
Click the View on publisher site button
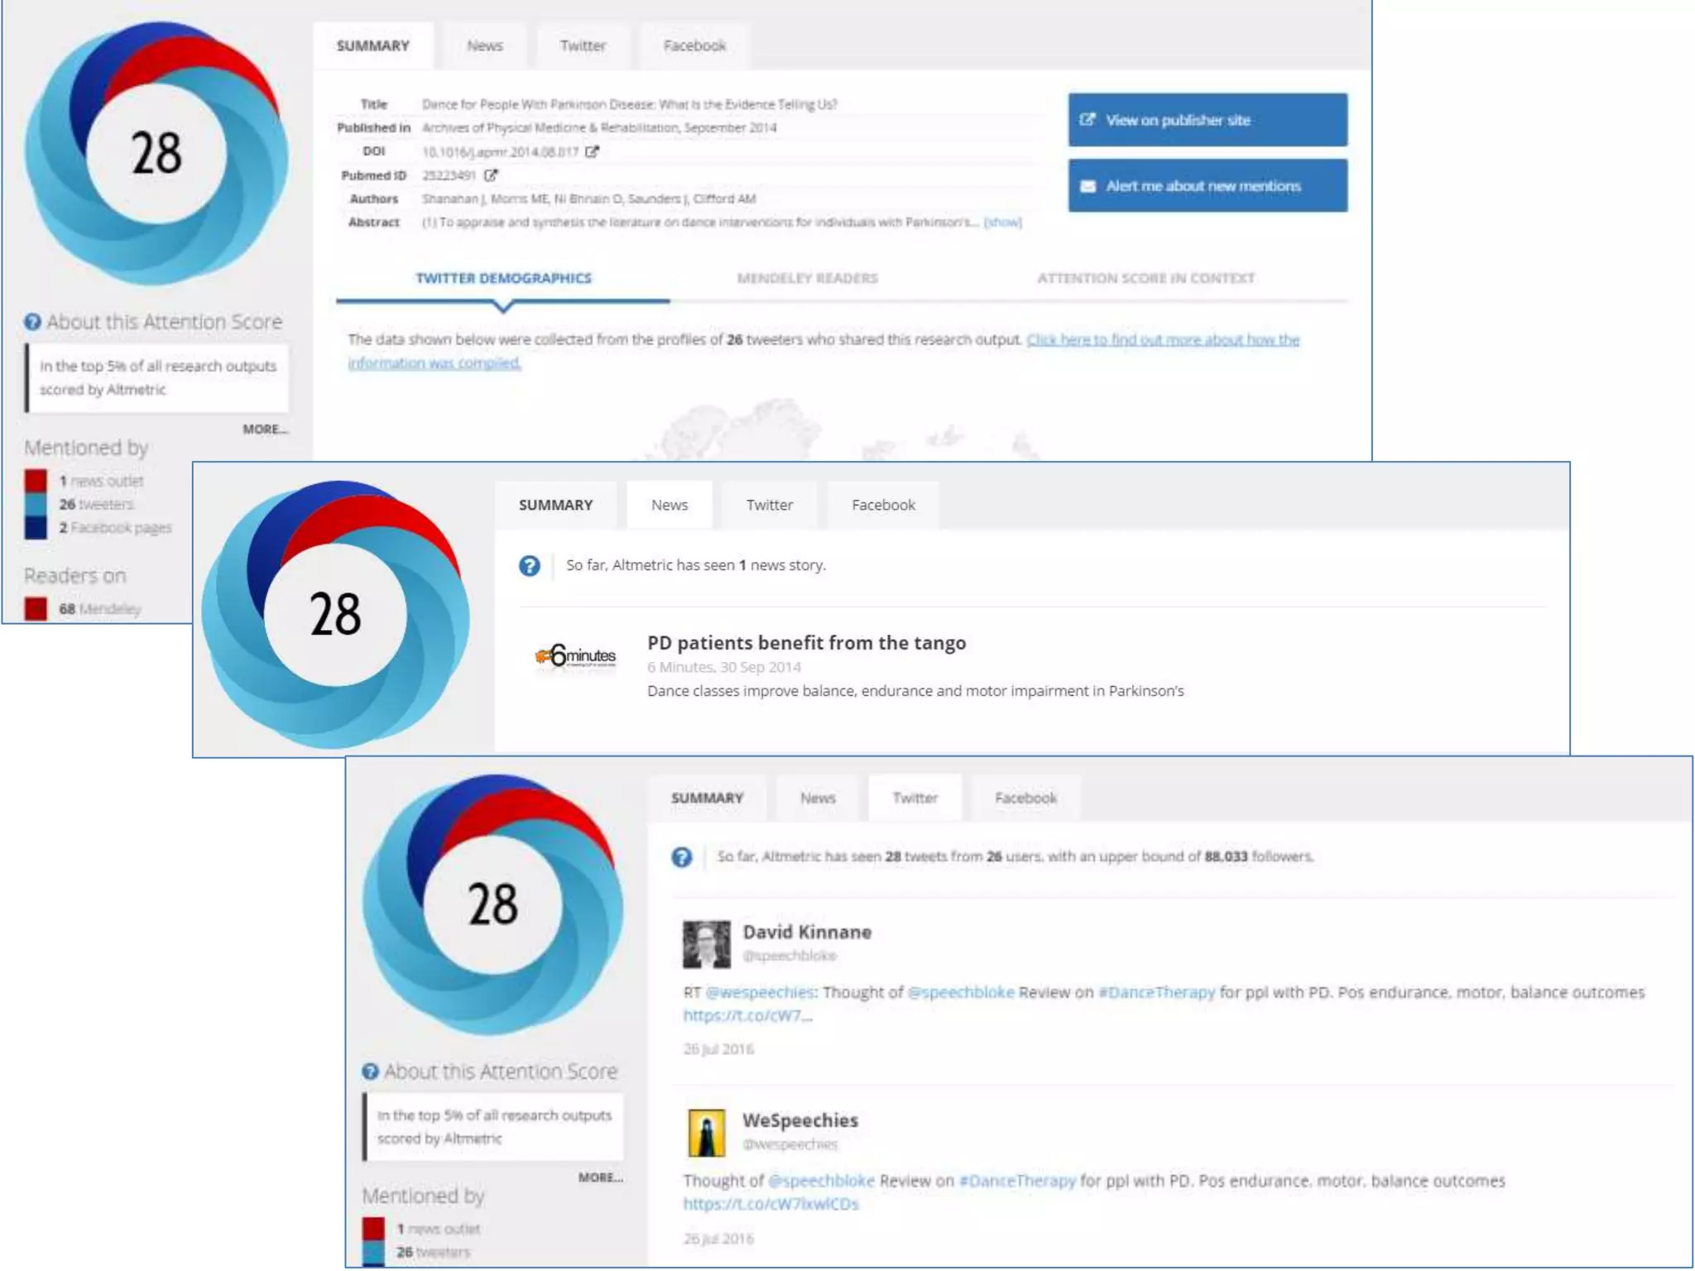click(x=1207, y=120)
